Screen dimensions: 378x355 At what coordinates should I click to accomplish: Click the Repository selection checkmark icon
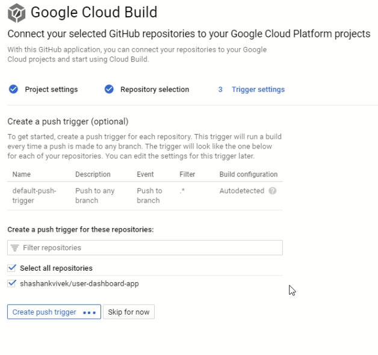tap(109, 90)
